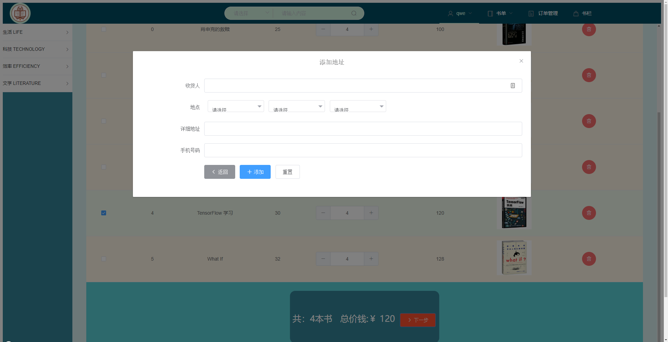Screen dimensions: 668x342
Task: Check the What If row checkbox
Action: (x=104, y=259)
